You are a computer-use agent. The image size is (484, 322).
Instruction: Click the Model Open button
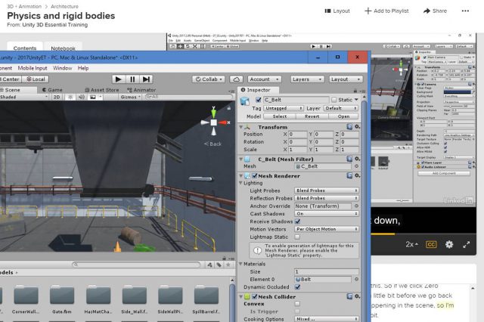pos(343,116)
